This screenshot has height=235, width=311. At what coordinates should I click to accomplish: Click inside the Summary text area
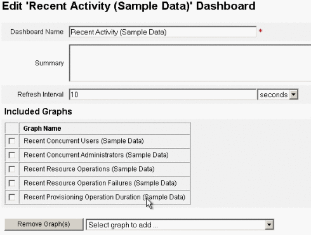[x=190, y=63]
